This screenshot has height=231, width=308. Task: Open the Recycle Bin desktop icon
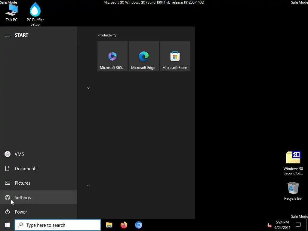293,191
